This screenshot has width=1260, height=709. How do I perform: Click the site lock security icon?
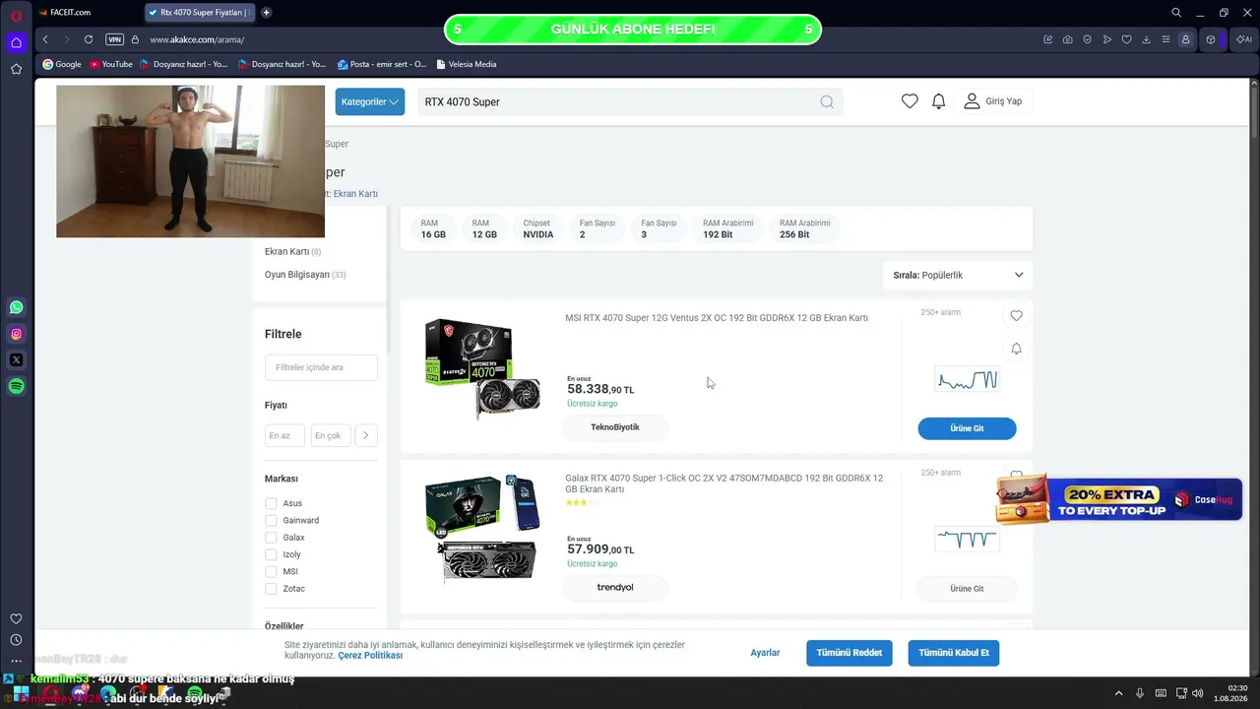135,39
